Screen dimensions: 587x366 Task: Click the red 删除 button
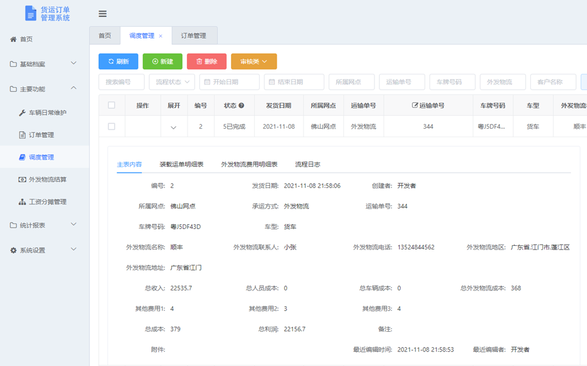click(x=206, y=62)
